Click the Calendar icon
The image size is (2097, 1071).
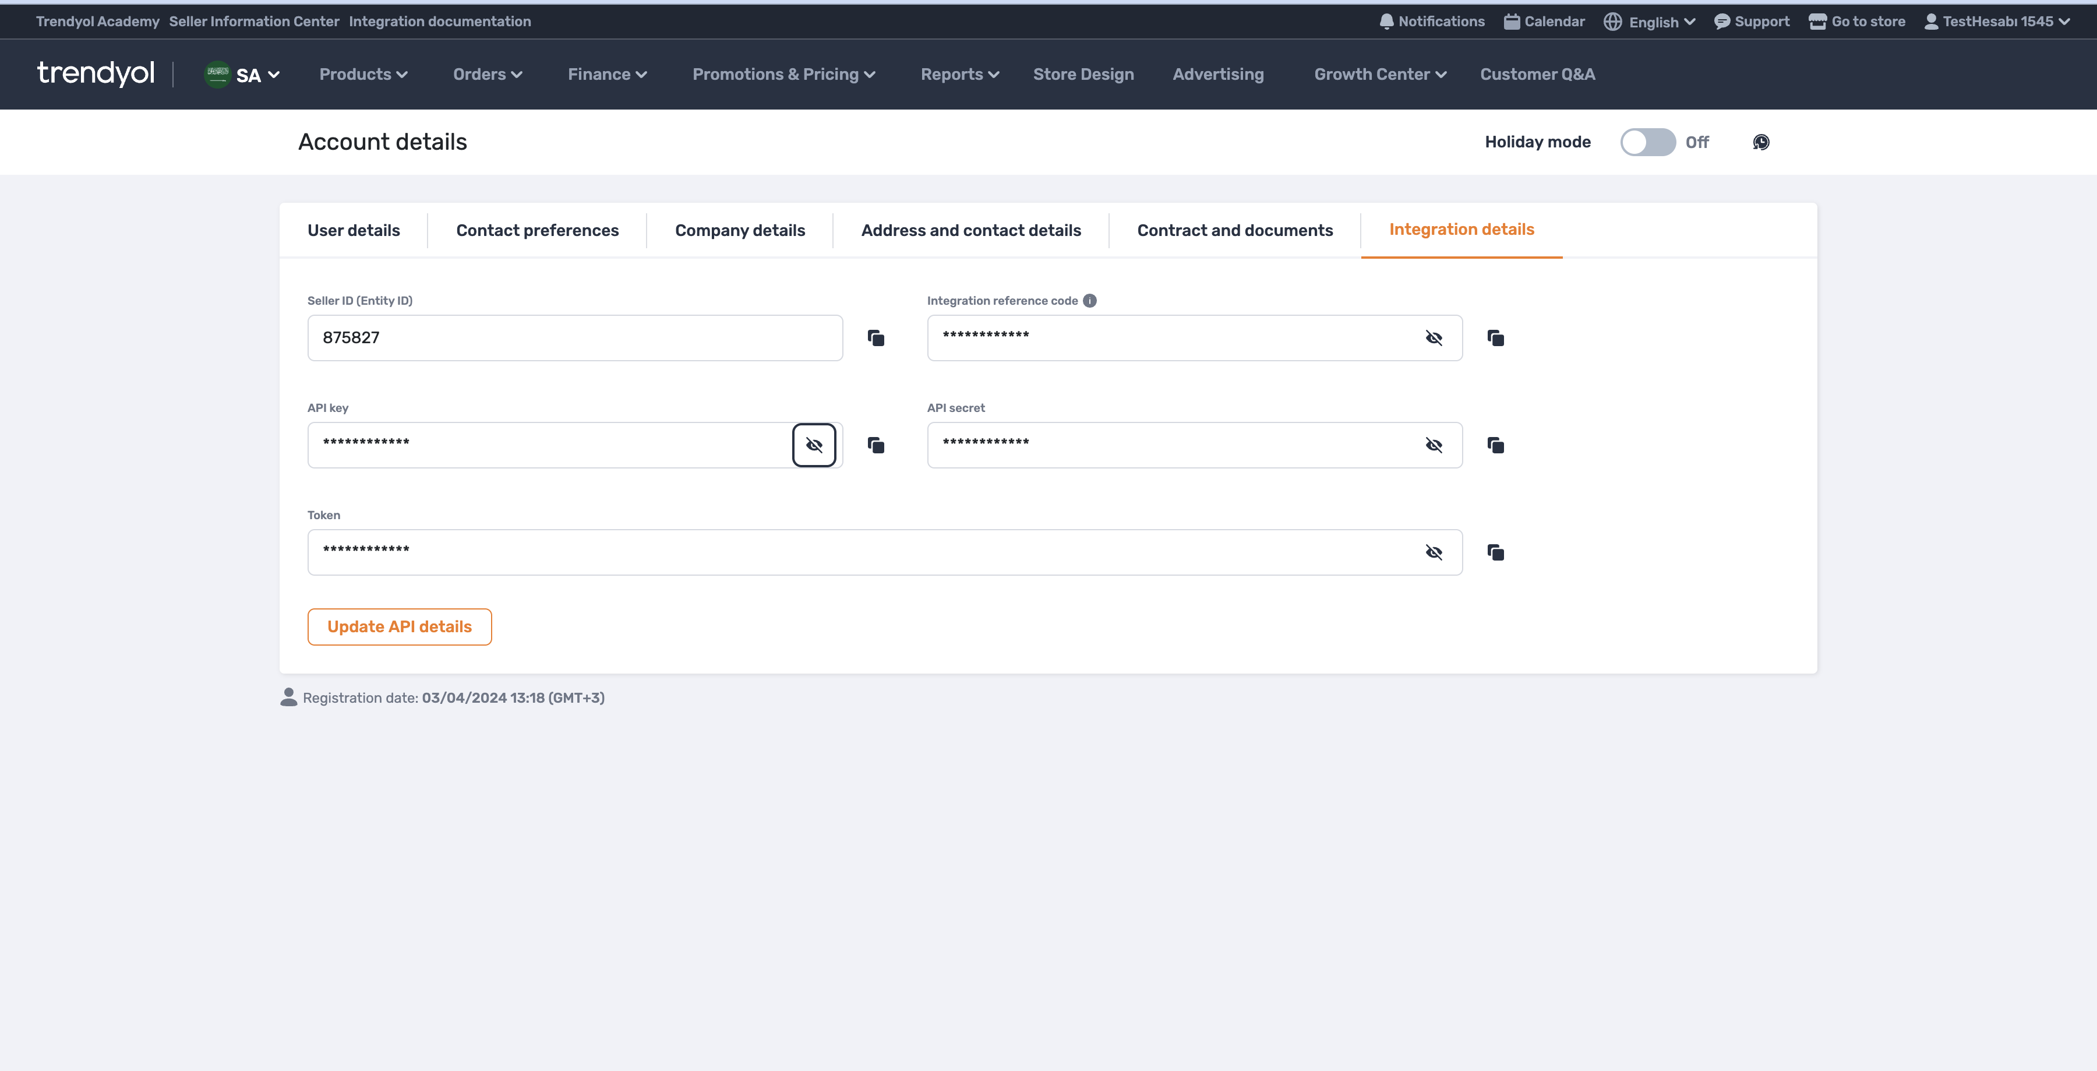1512,22
